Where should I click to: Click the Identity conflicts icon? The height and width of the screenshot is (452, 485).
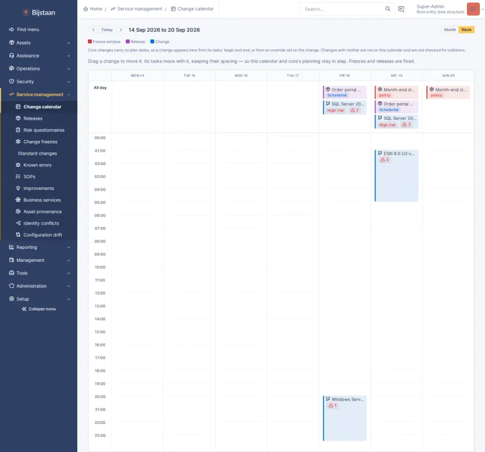18,223
